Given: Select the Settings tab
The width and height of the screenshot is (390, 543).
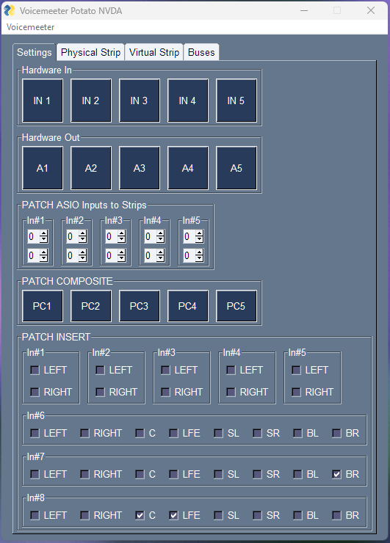Looking at the screenshot, I should [x=35, y=52].
